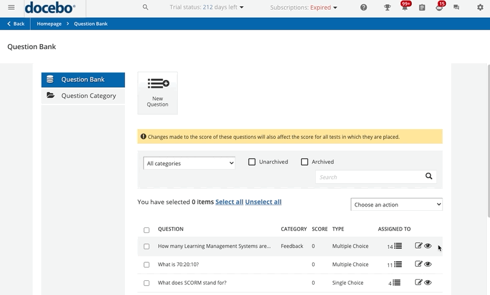Open the gamification trophy icon
The width and height of the screenshot is (490, 295).
(x=387, y=7)
